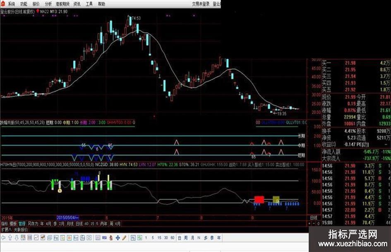Click the red square signal marker
391x252 pixels.
(259, 199)
